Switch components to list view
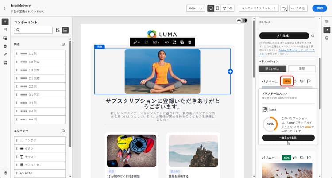The image size is (332, 178). click(65, 30)
